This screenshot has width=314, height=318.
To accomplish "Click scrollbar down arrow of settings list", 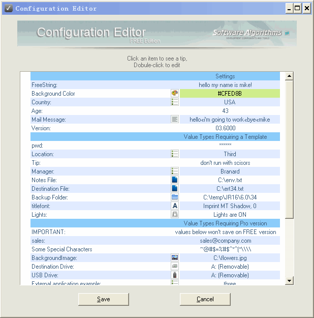I will (x=289, y=281).
